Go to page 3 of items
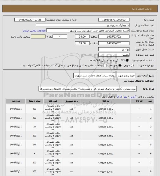160x176 pixels. pos(121,97)
